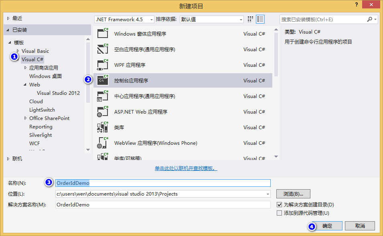Click the Windows 窗体应用程序 template icon

click(103, 33)
